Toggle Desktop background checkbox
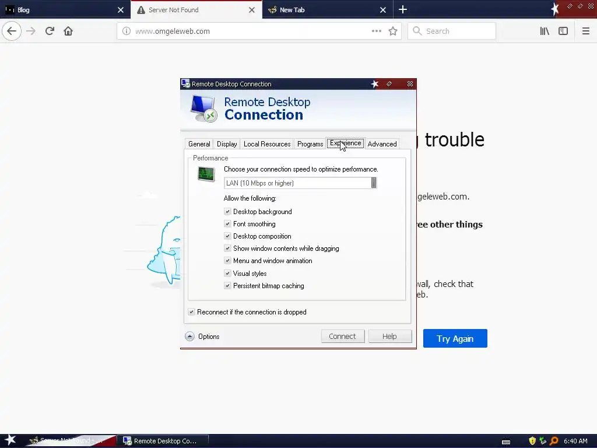This screenshot has height=448, width=597. (x=227, y=211)
